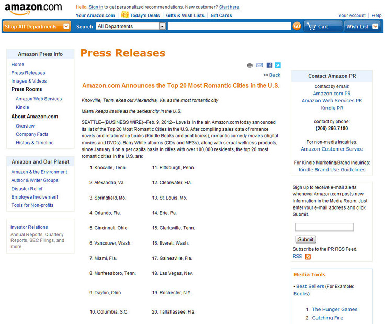Viewport: 385px width, 324px height.
Task: Click the gift box icon by Today's Deals
Action: (124, 15)
